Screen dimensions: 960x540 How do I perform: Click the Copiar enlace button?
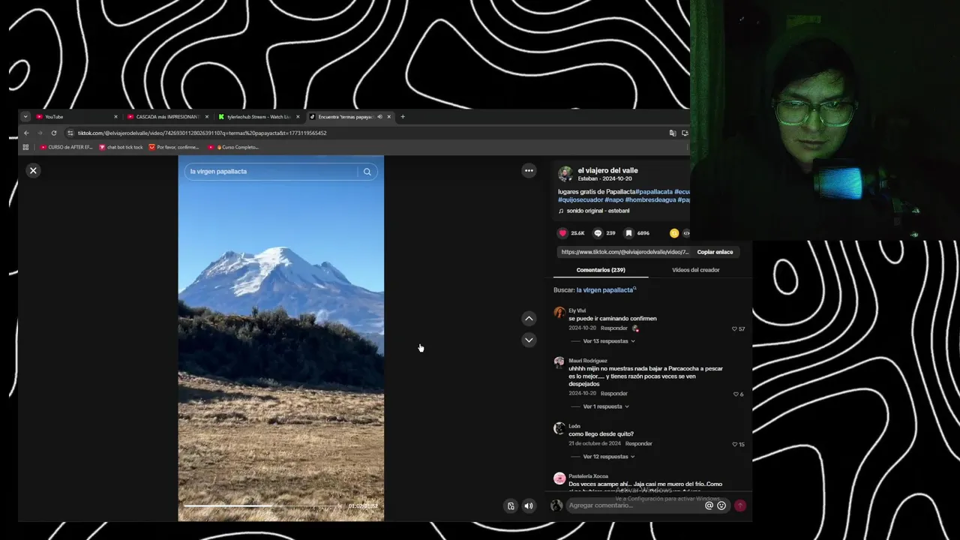[715, 252]
